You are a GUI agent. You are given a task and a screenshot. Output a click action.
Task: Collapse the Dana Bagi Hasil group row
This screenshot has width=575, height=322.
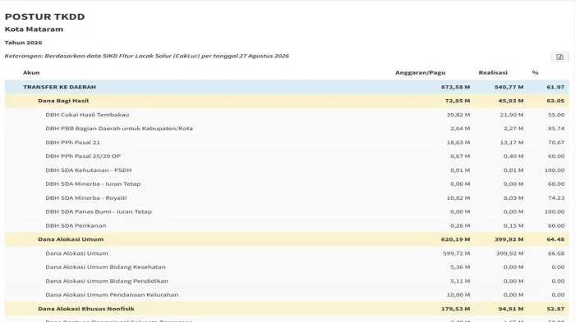(x=287, y=101)
